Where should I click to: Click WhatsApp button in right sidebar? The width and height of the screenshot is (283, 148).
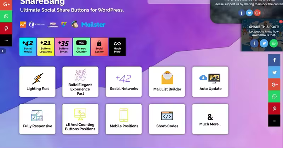click(275, 97)
